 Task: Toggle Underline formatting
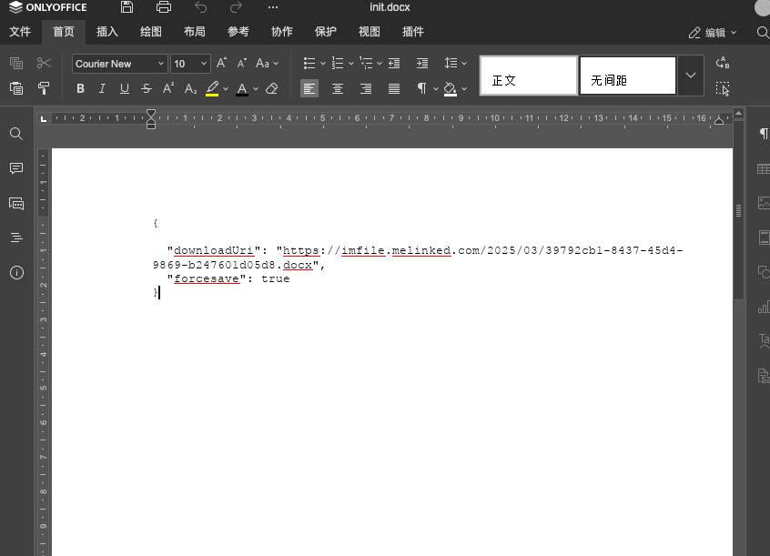(x=125, y=88)
